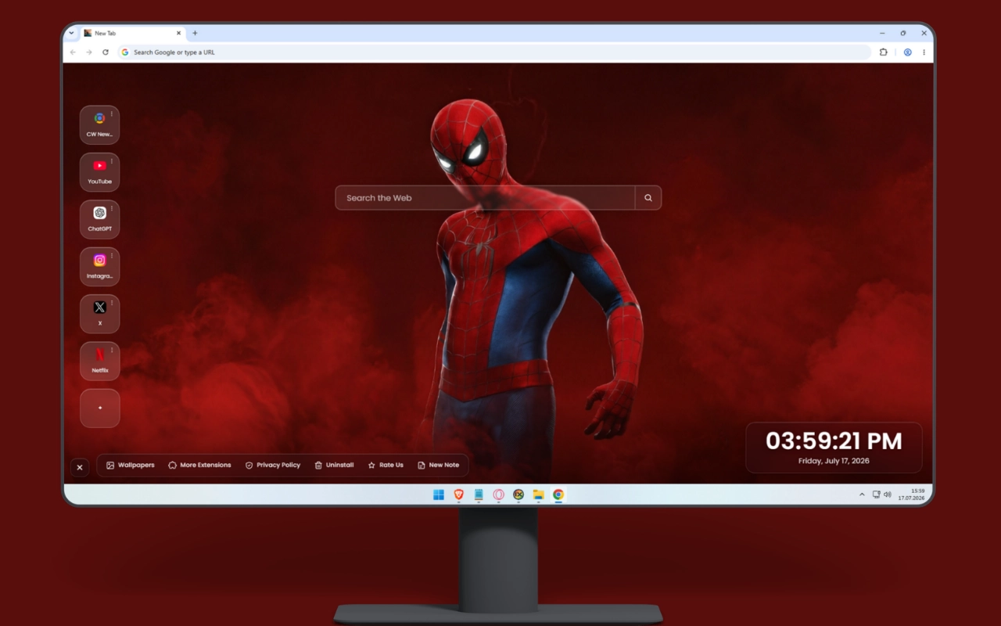Open the Extensions puzzle icon

[884, 52]
